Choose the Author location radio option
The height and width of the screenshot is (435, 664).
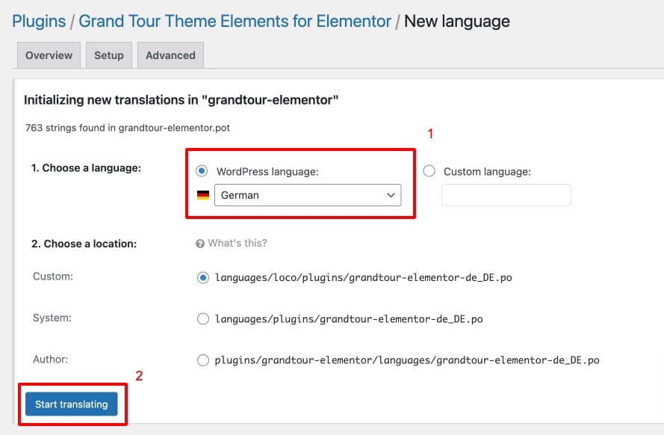click(x=203, y=360)
